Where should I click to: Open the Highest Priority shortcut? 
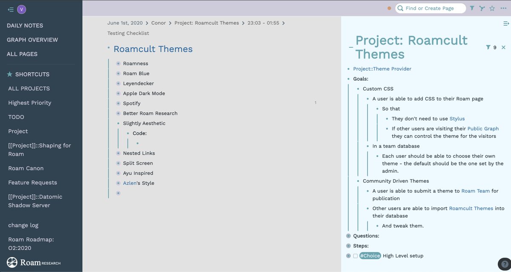coord(29,103)
